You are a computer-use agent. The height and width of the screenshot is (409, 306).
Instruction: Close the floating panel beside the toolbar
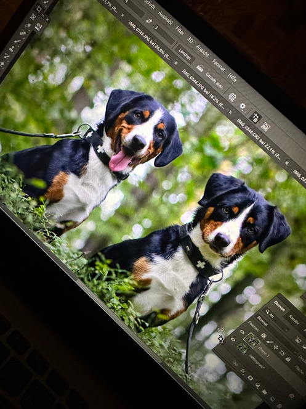[x=47, y=19]
